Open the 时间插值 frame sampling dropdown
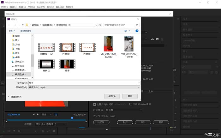This screenshot has height=138, width=221. tap(123, 110)
